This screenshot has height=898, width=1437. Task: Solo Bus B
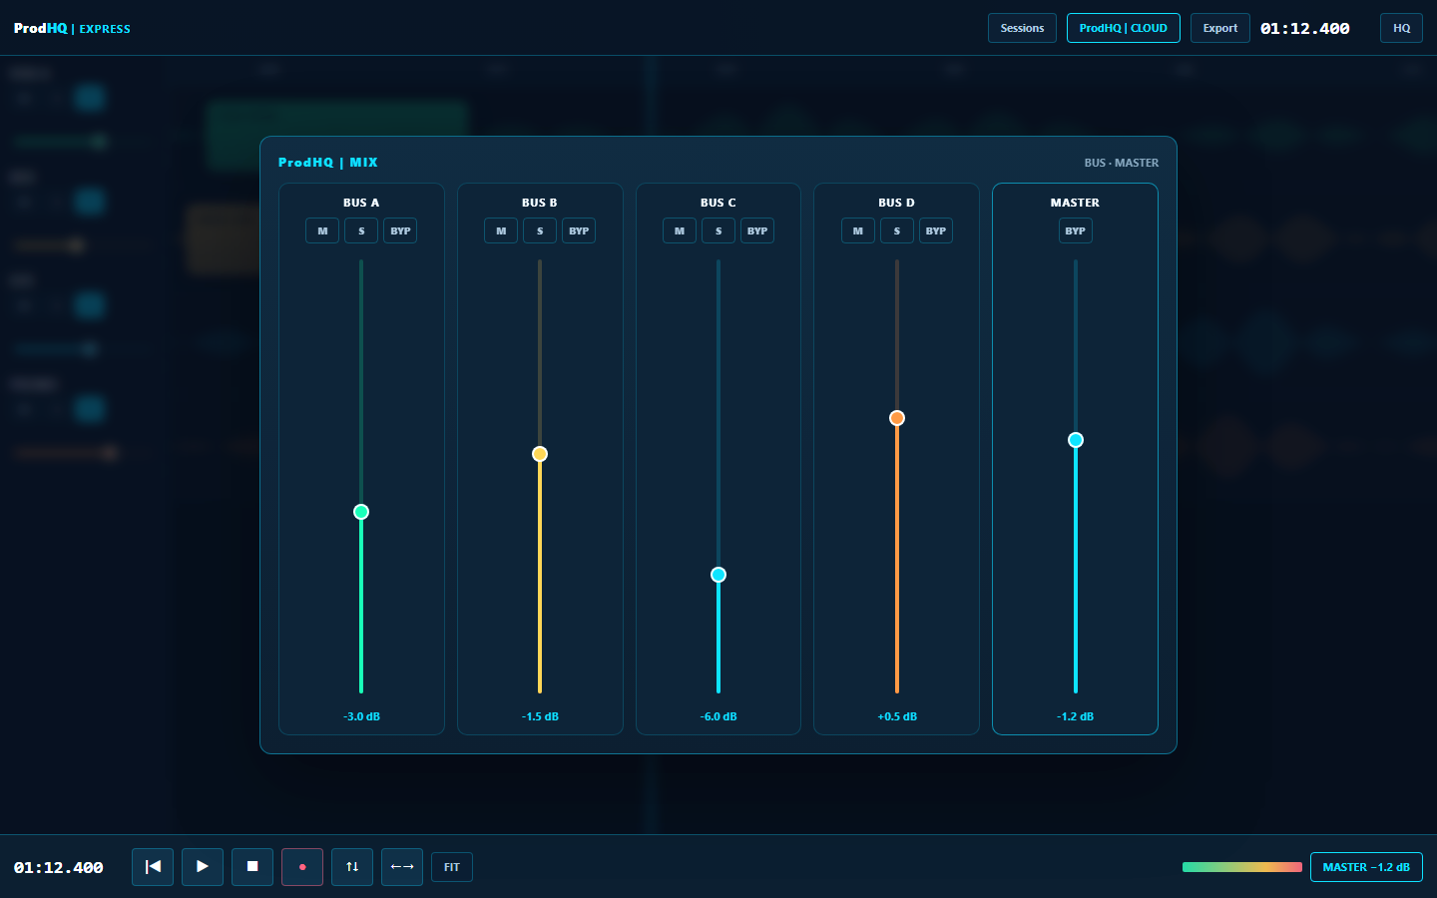(540, 230)
